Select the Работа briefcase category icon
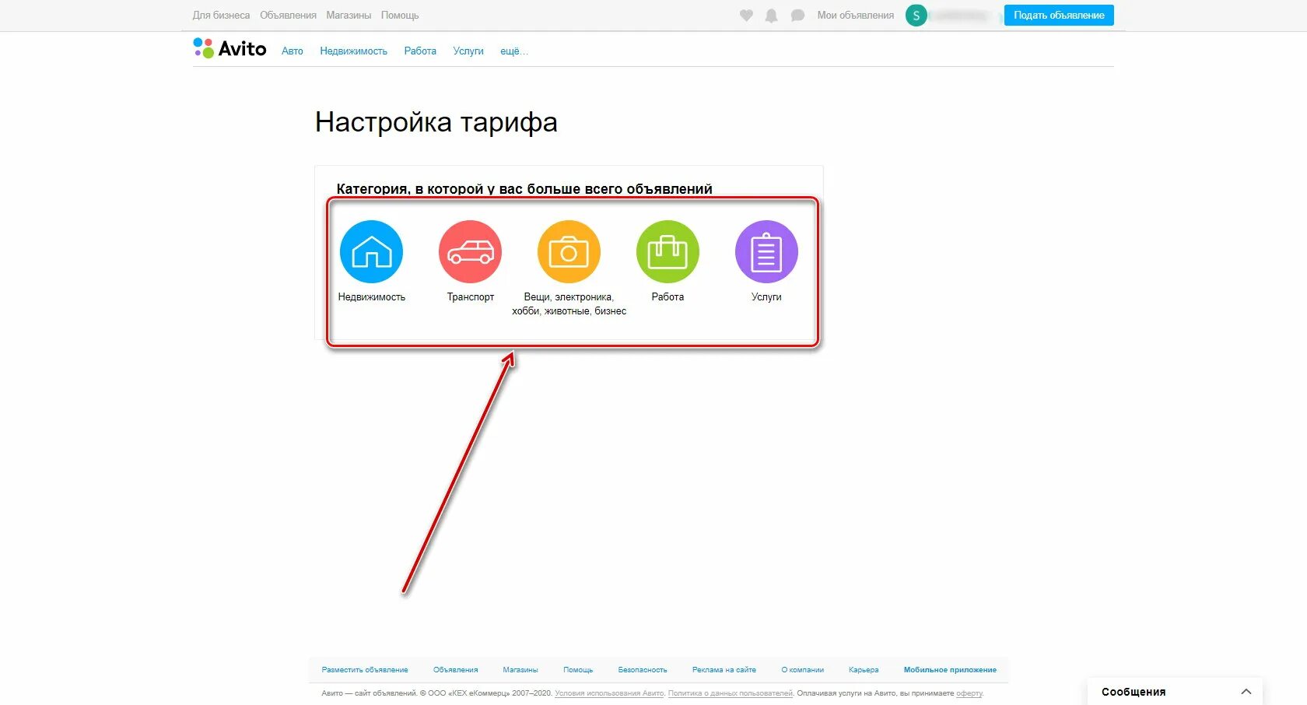1307x705 pixels. click(x=668, y=251)
